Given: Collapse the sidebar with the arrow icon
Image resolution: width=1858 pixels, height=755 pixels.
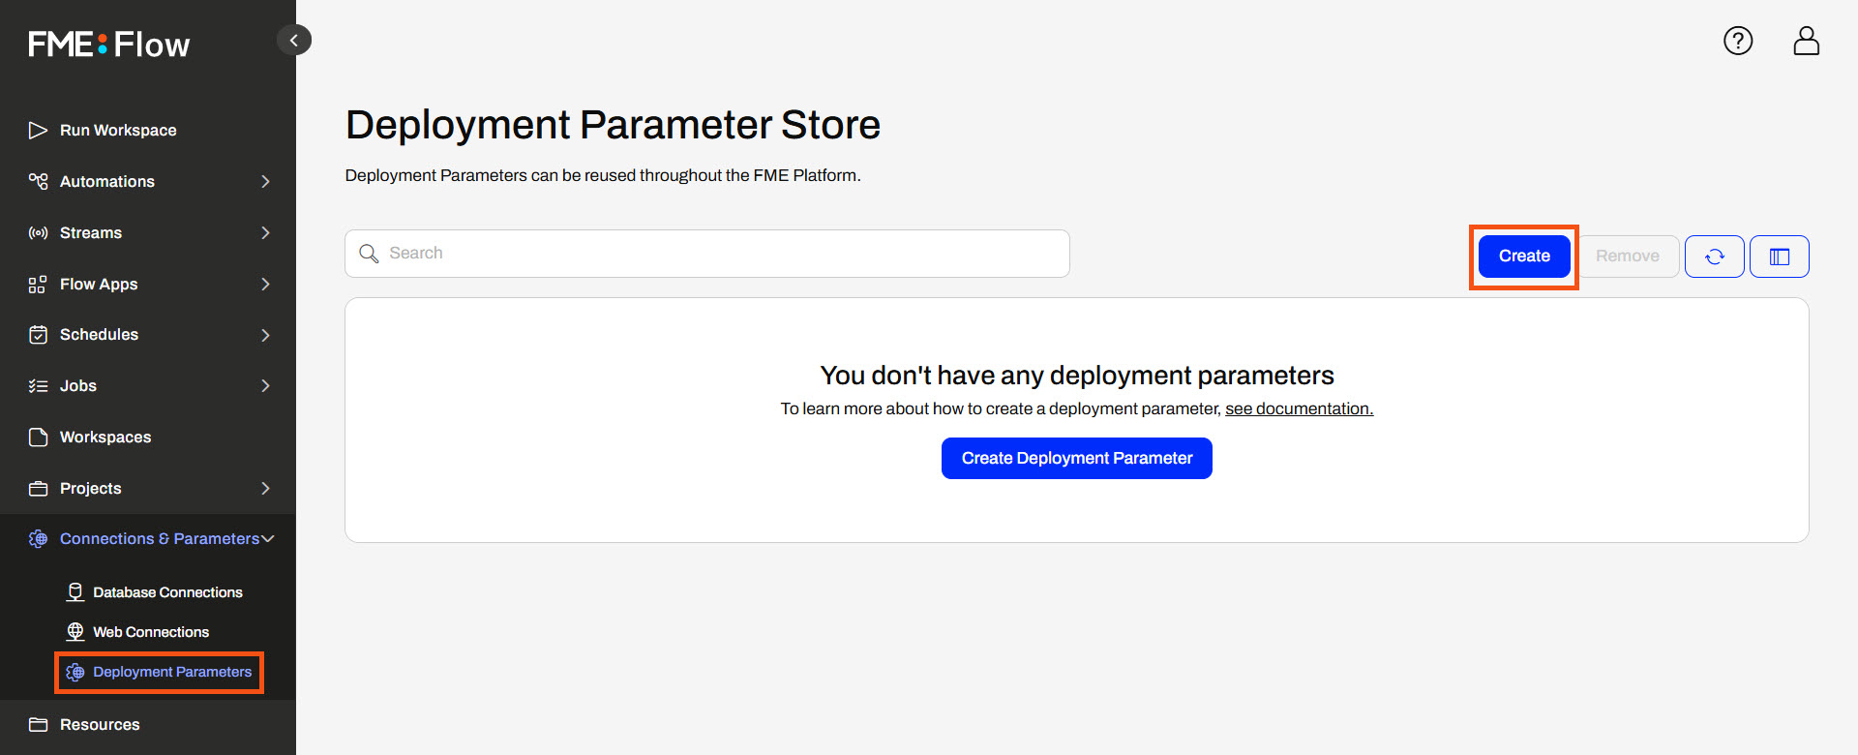Looking at the screenshot, I should 294,40.
